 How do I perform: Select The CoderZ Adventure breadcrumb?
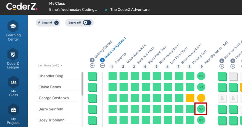[x=130, y=10]
